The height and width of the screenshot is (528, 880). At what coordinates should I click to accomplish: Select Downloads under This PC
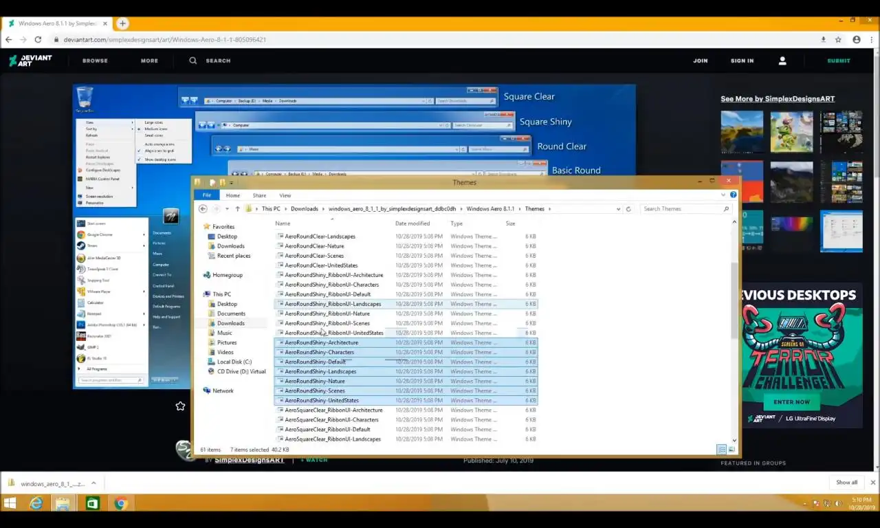click(x=230, y=323)
